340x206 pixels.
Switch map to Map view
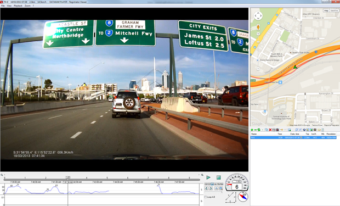point(326,10)
